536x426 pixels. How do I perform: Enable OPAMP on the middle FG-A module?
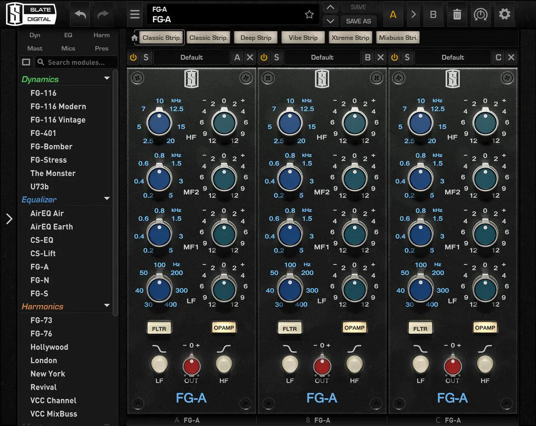click(355, 328)
